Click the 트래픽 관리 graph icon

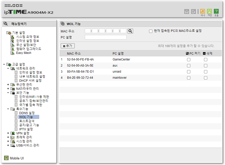[13, 137]
